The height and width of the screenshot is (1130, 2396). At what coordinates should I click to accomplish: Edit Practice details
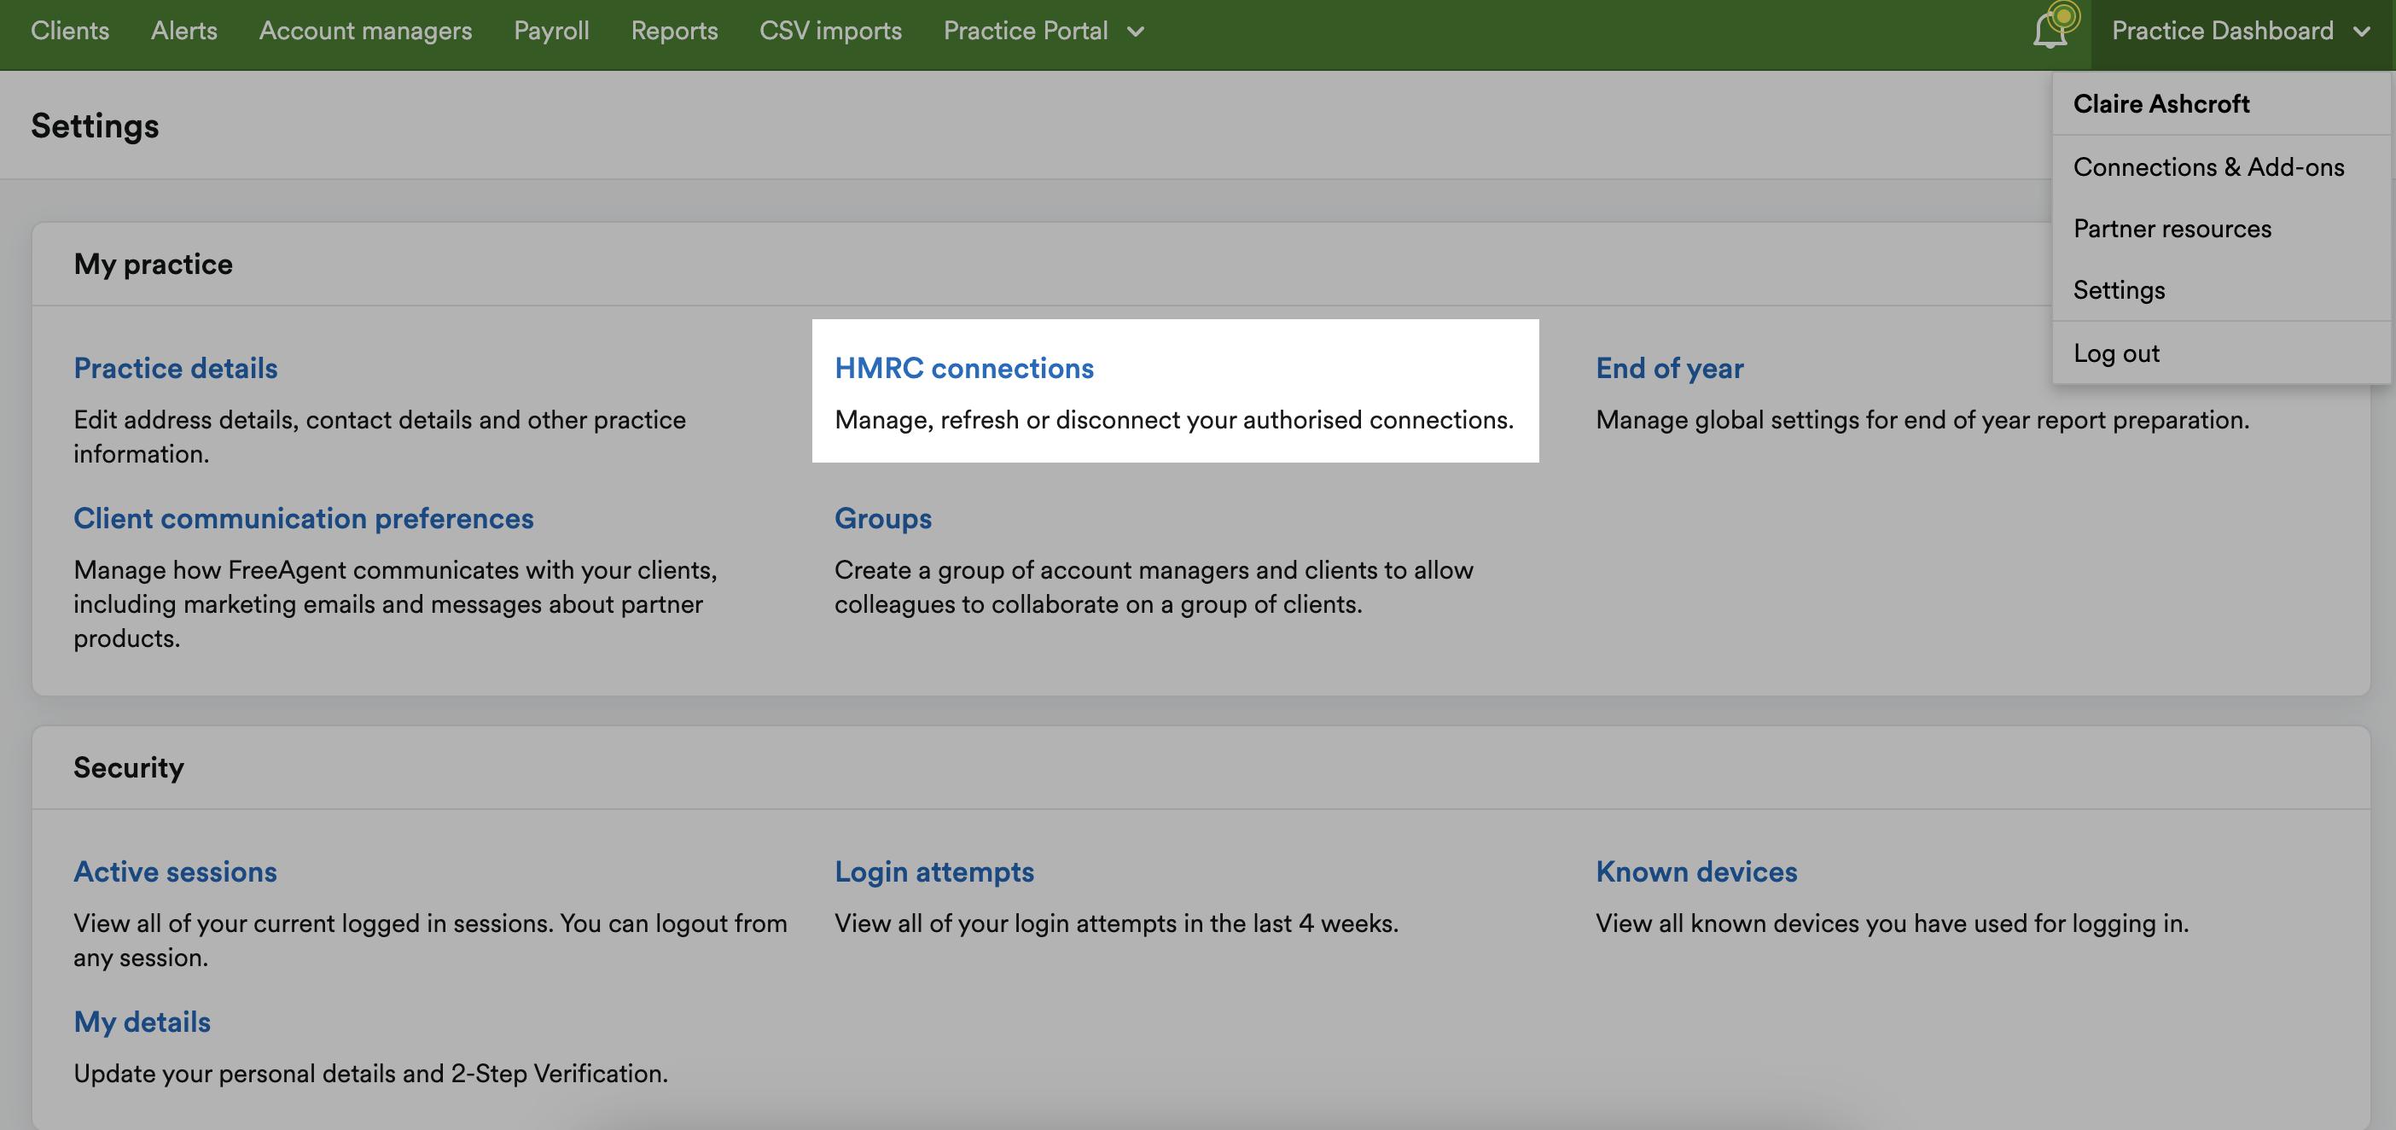175,367
